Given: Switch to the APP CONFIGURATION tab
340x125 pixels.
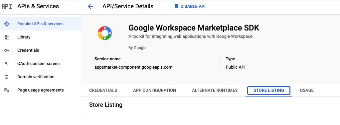Looking at the screenshot, I should tap(154, 91).
